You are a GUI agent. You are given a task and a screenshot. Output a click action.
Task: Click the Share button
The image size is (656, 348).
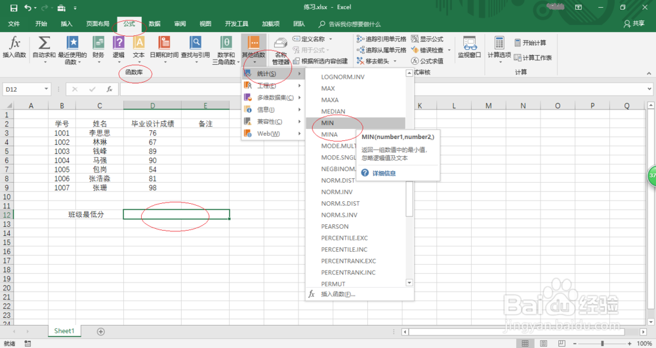(634, 24)
